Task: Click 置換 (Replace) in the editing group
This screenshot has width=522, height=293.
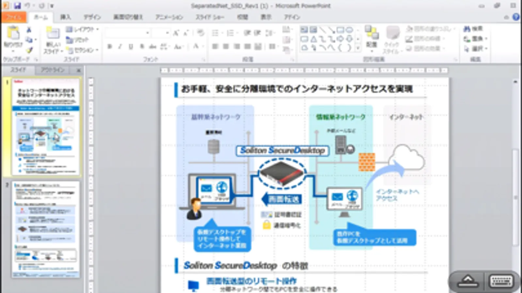Action: coord(475,39)
